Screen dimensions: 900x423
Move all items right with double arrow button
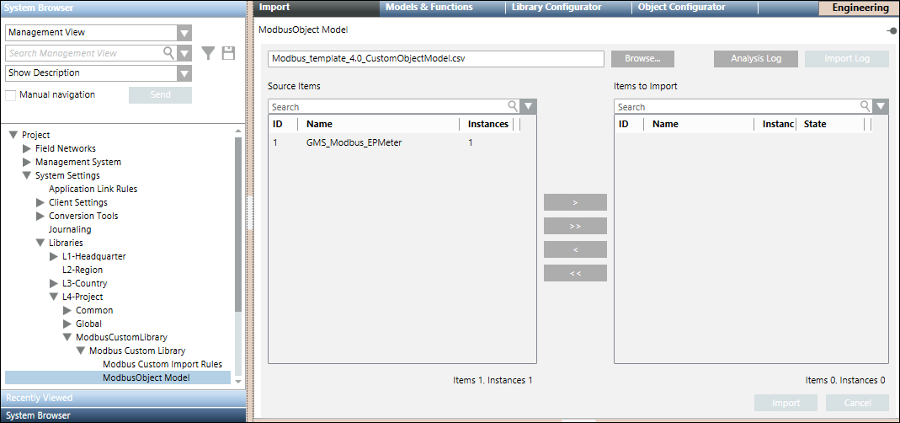575,226
